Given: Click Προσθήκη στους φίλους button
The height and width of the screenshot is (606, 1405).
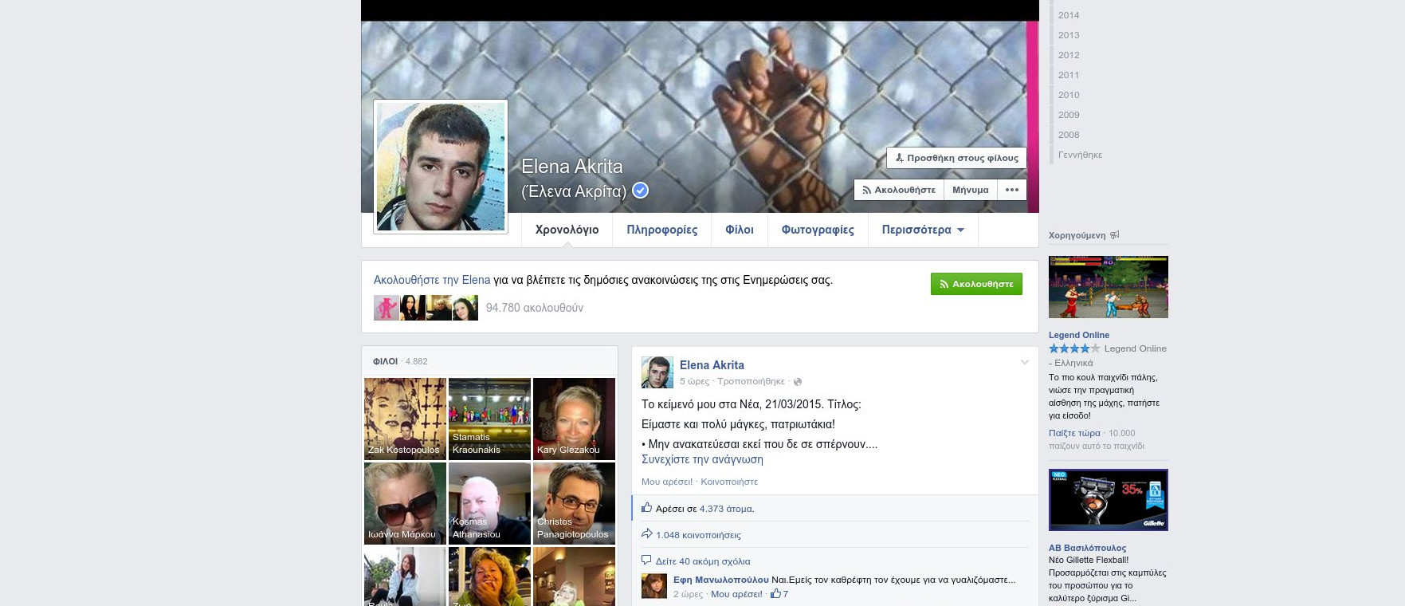Looking at the screenshot, I should [x=956, y=158].
